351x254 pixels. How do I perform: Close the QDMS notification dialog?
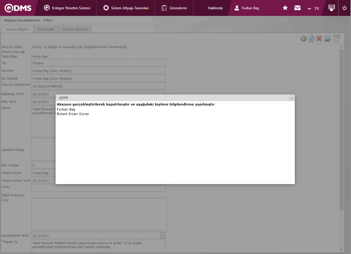coord(292,98)
